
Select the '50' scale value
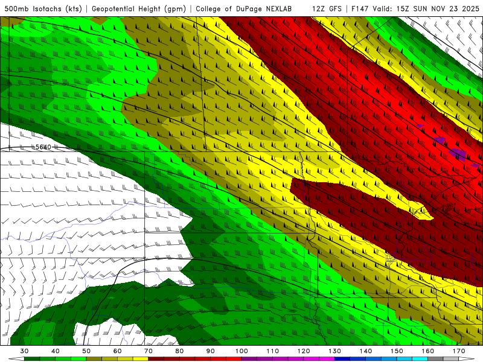(x=86, y=351)
